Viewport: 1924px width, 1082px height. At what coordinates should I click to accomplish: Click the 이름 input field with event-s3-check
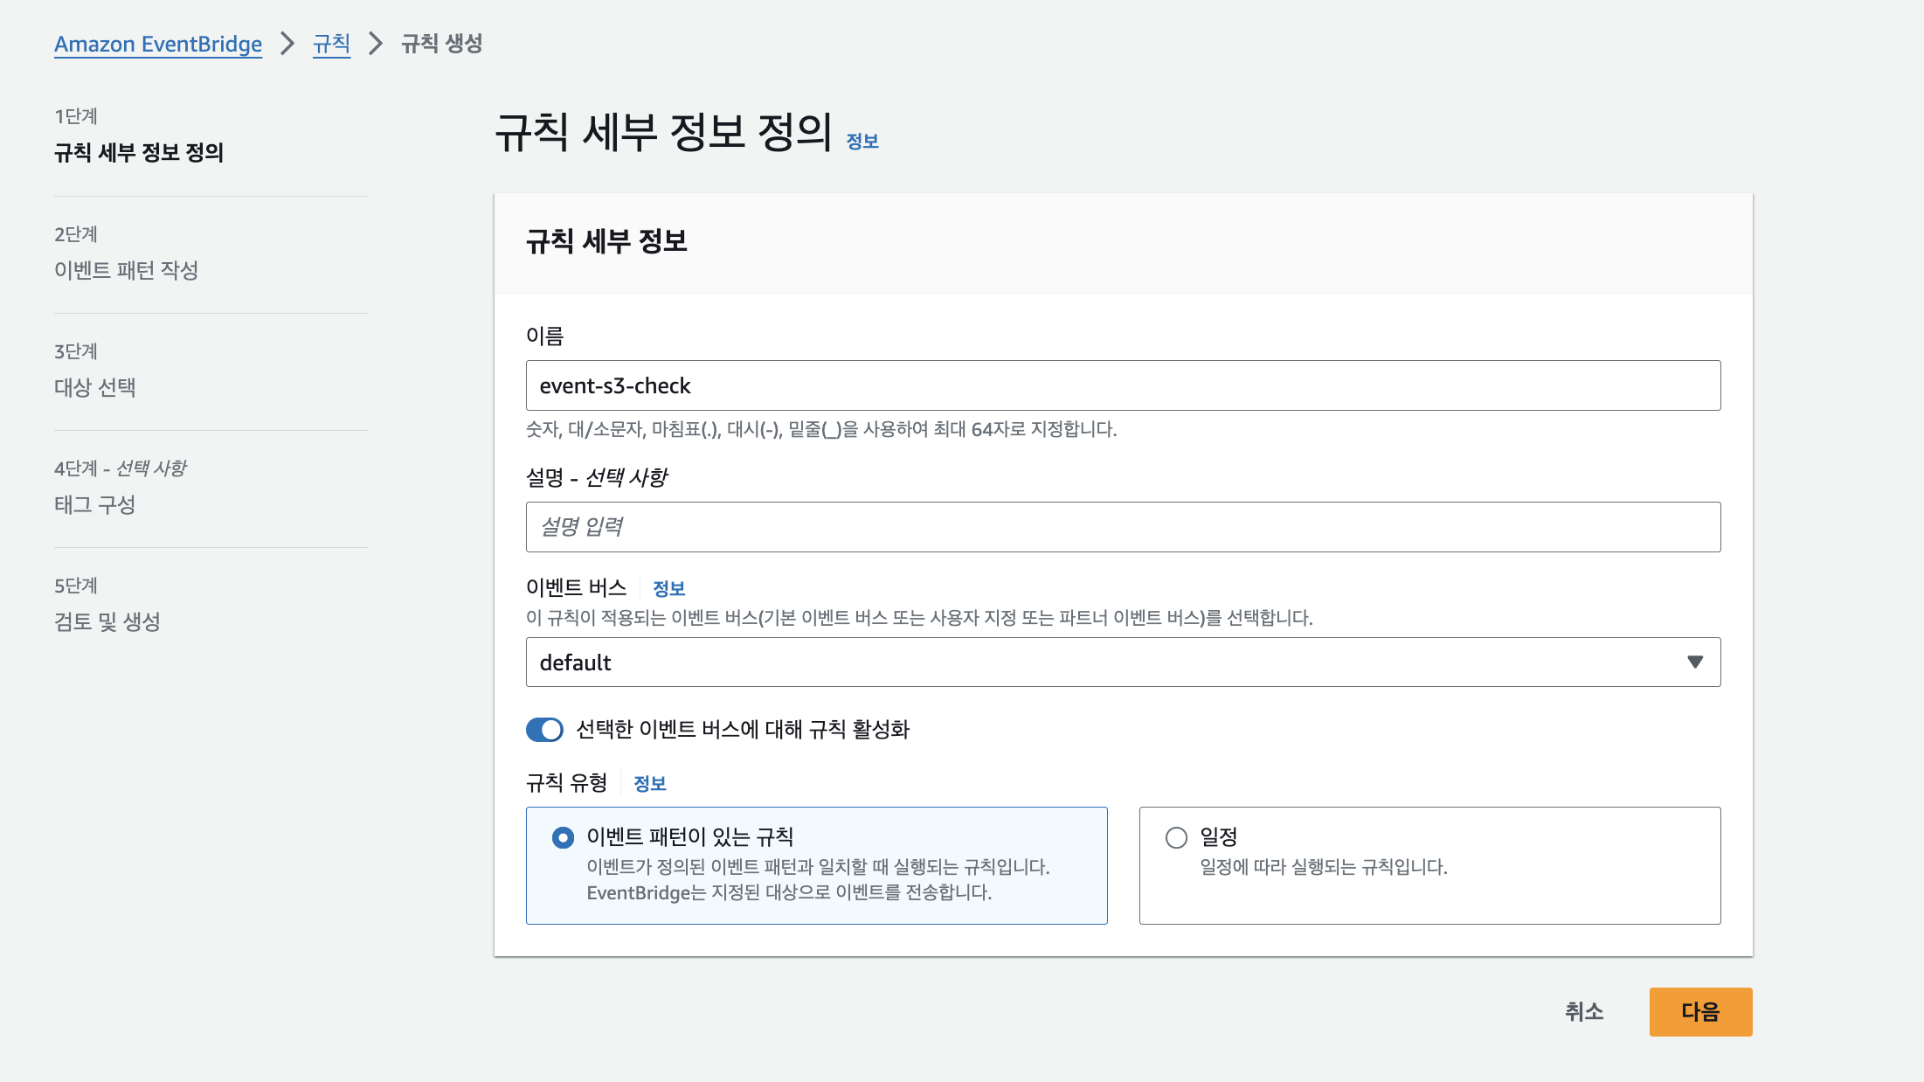(1123, 385)
